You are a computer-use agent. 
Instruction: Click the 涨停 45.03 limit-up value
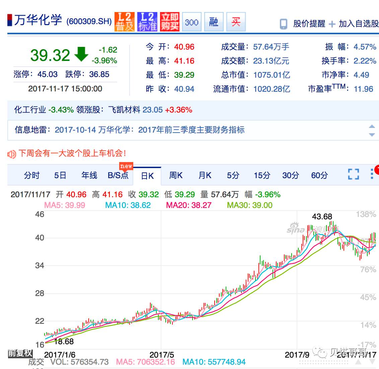[x=48, y=74]
